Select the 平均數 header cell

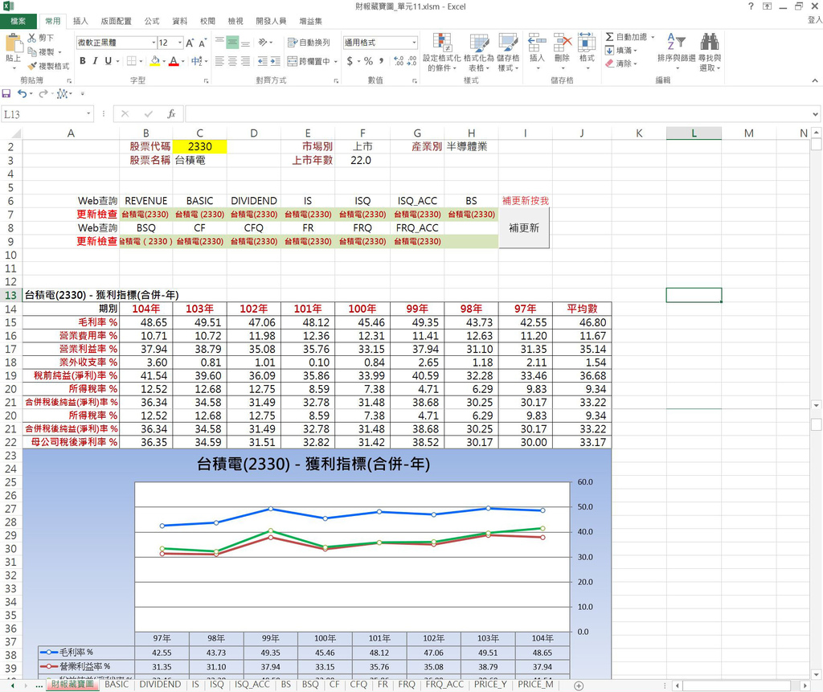[x=582, y=309]
